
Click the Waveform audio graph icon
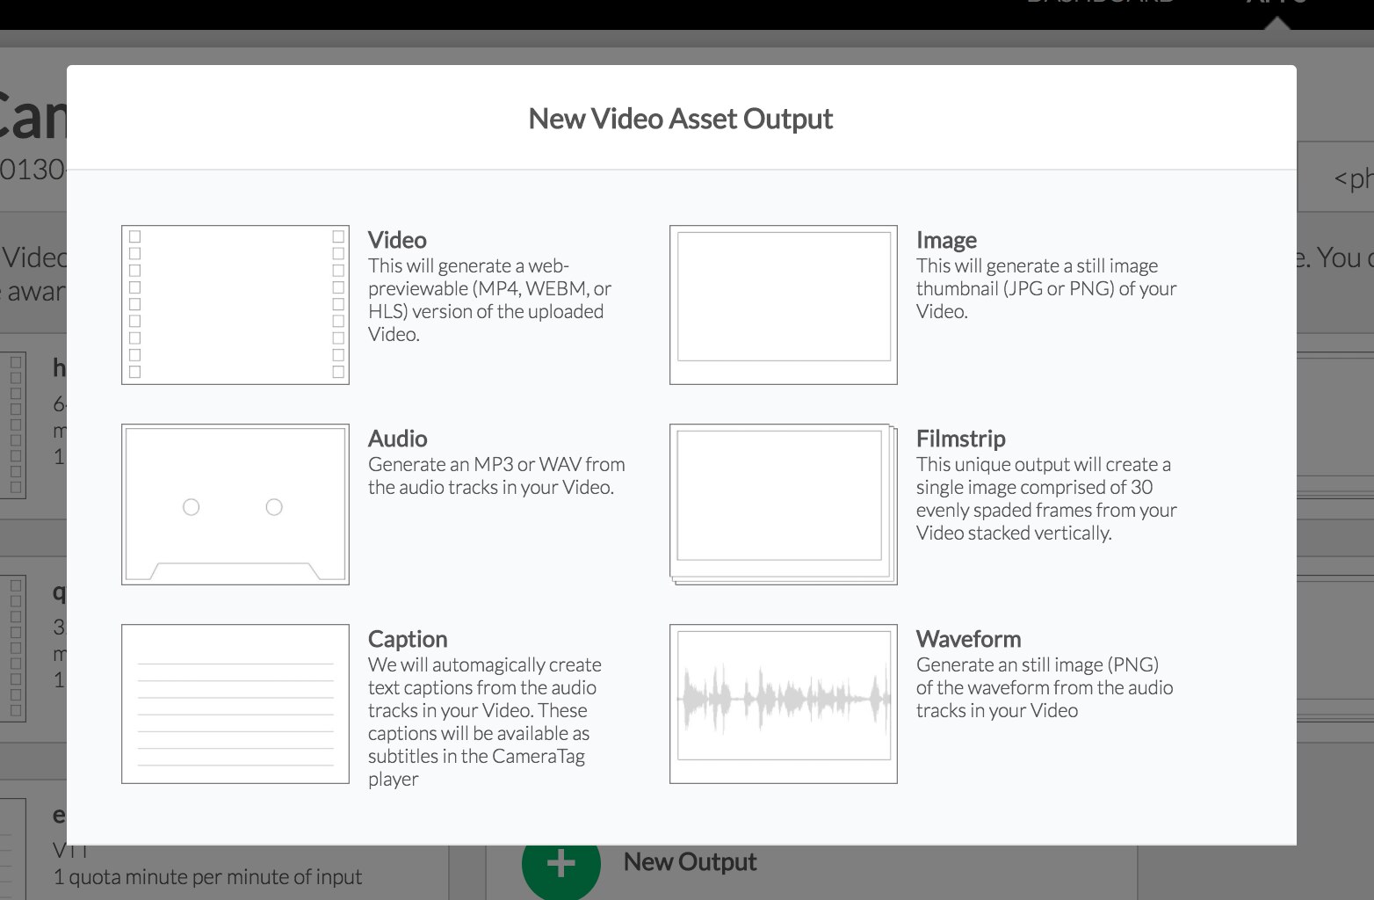tap(783, 704)
